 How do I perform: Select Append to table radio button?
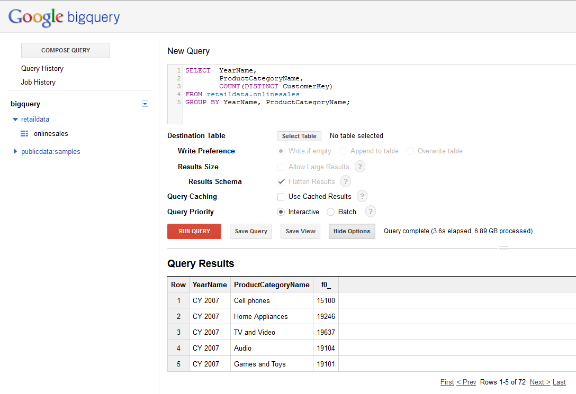[x=343, y=151]
